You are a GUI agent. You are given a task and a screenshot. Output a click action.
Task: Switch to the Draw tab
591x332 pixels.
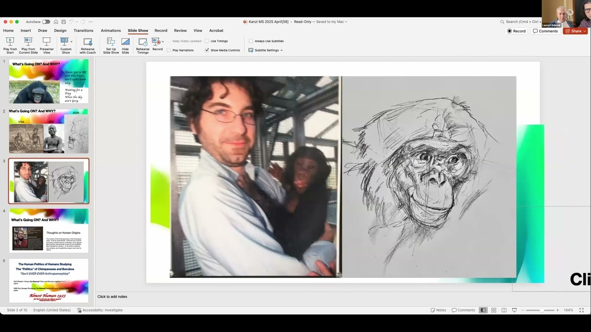[x=42, y=30]
